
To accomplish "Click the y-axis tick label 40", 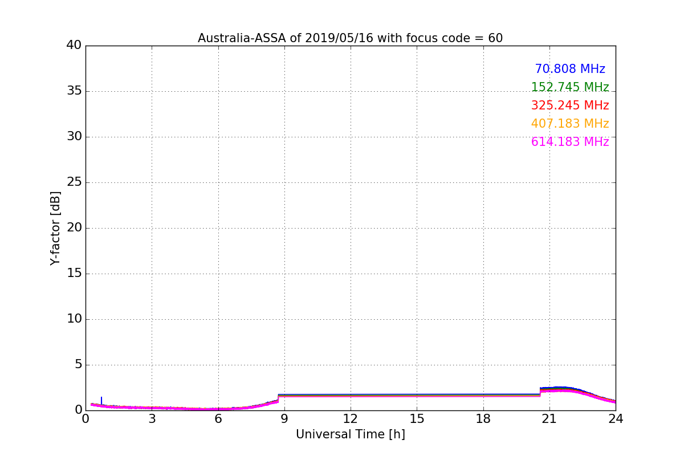I will [74, 45].
